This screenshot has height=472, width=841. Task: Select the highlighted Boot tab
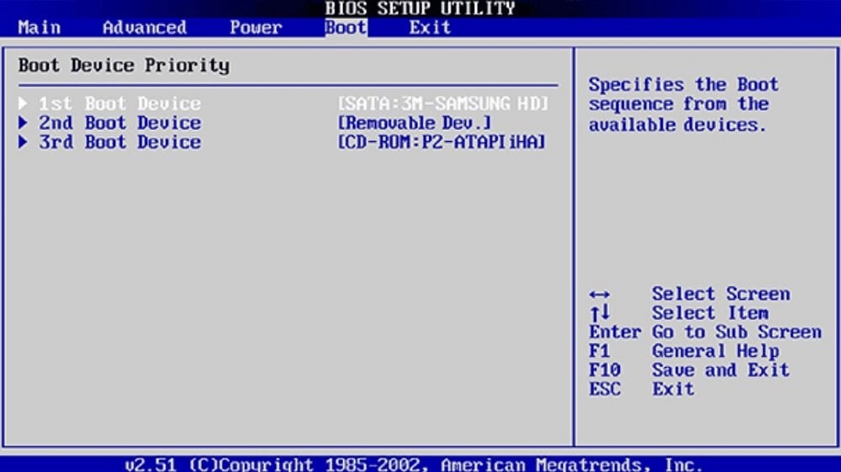pyautogui.click(x=346, y=28)
